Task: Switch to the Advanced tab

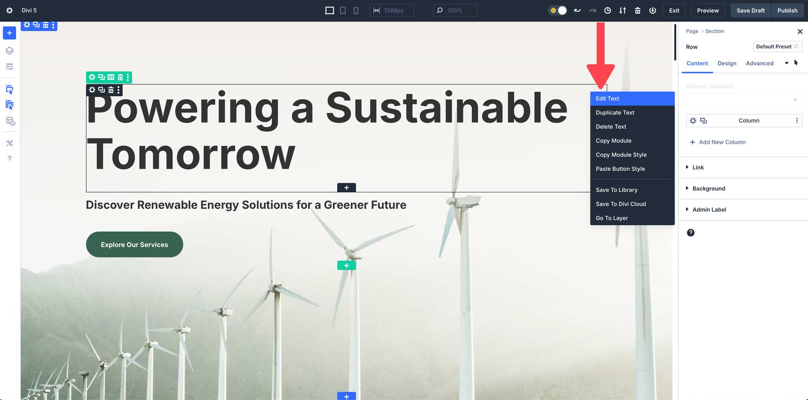Action: click(x=760, y=63)
